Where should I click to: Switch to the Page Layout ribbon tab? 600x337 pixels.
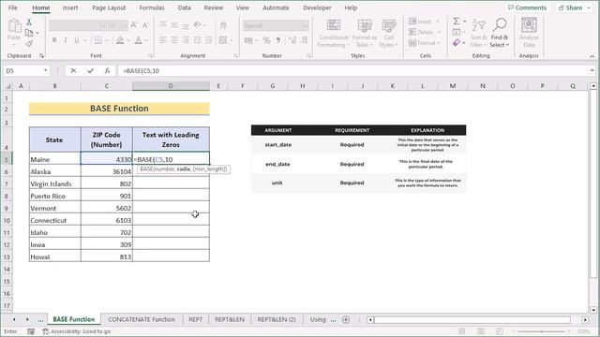(109, 7)
